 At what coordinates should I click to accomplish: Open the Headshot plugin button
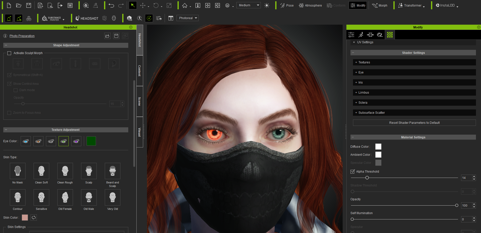pyautogui.click(x=87, y=18)
